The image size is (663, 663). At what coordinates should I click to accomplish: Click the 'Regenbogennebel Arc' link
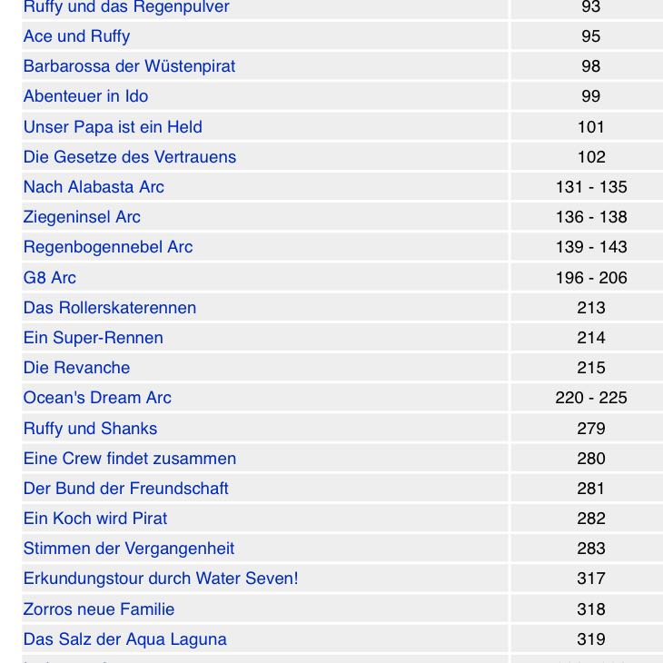pyautogui.click(x=108, y=247)
